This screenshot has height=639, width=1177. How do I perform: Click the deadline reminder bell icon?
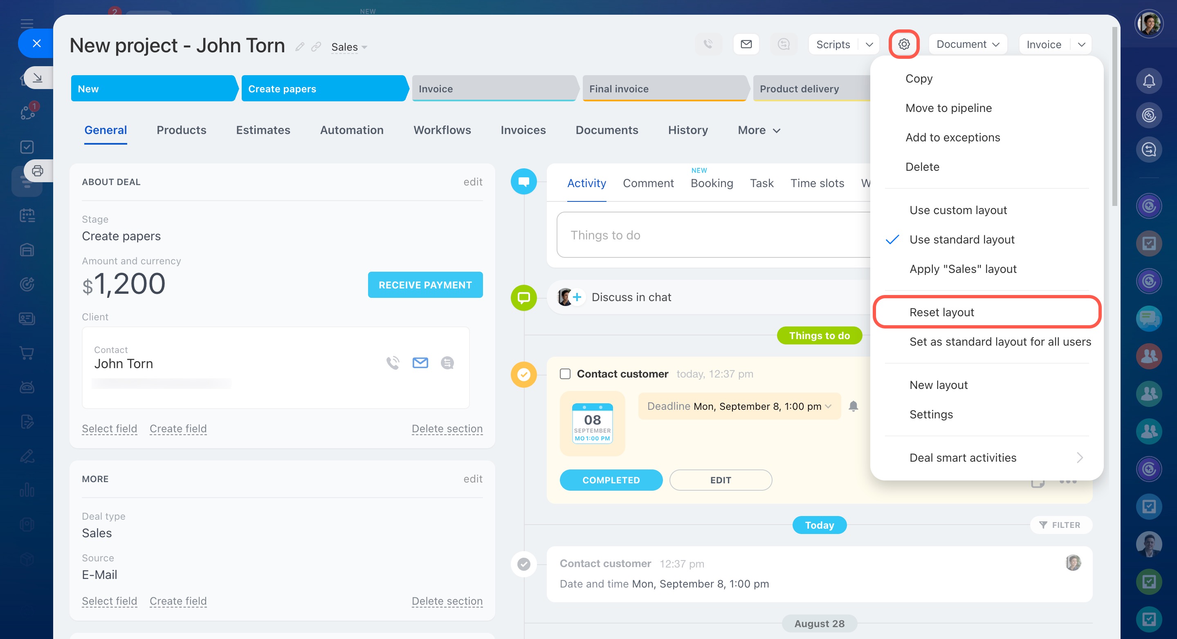pos(853,406)
